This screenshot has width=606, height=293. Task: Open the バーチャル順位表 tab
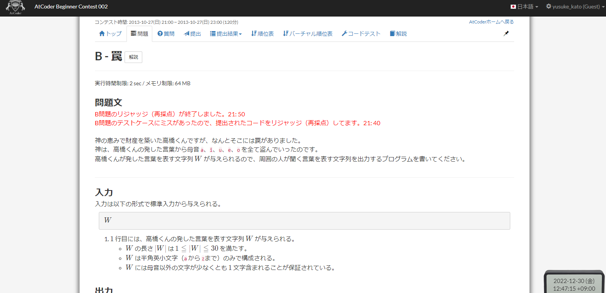coord(308,34)
